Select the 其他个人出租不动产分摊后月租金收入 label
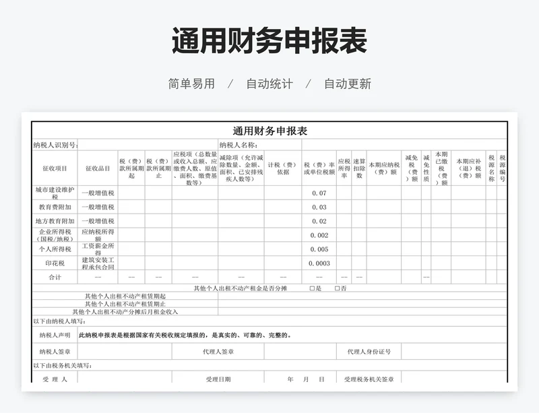 click(125, 312)
